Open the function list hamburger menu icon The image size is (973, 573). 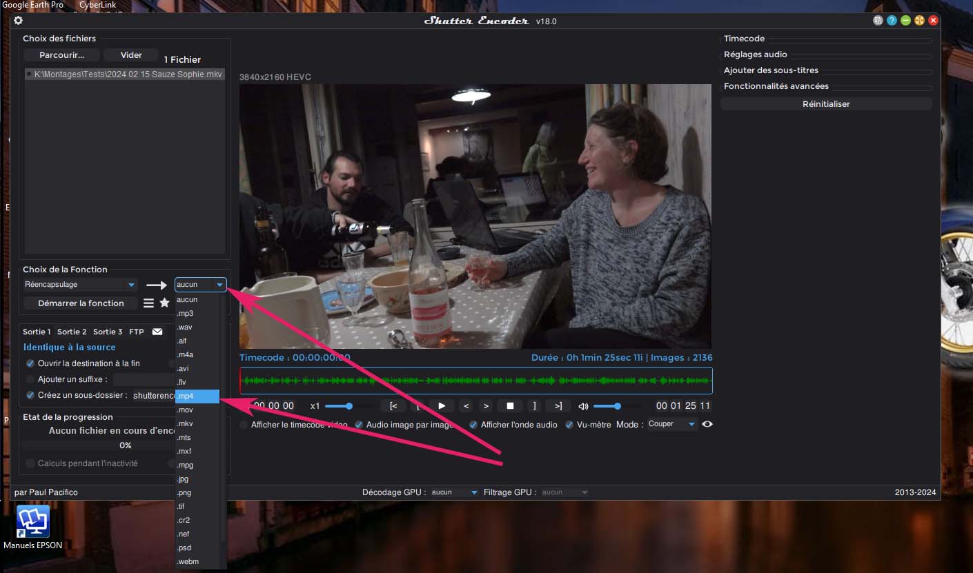(x=148, y=303)
